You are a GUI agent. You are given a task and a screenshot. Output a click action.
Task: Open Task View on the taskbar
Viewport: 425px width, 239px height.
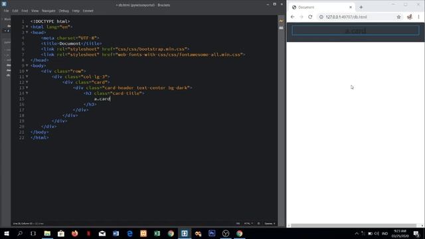click(x=33, y=233)
